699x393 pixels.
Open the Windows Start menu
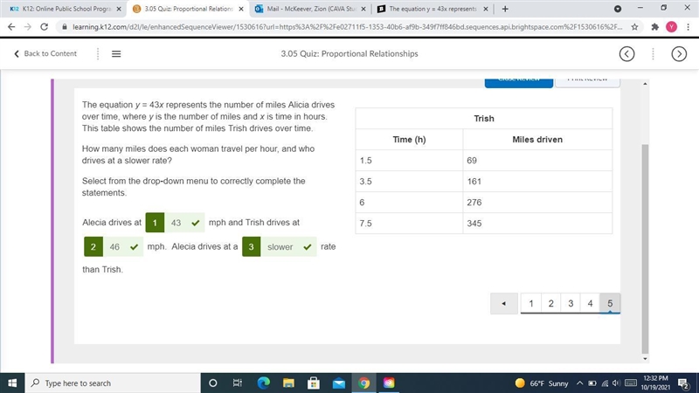tap(12, 383)
